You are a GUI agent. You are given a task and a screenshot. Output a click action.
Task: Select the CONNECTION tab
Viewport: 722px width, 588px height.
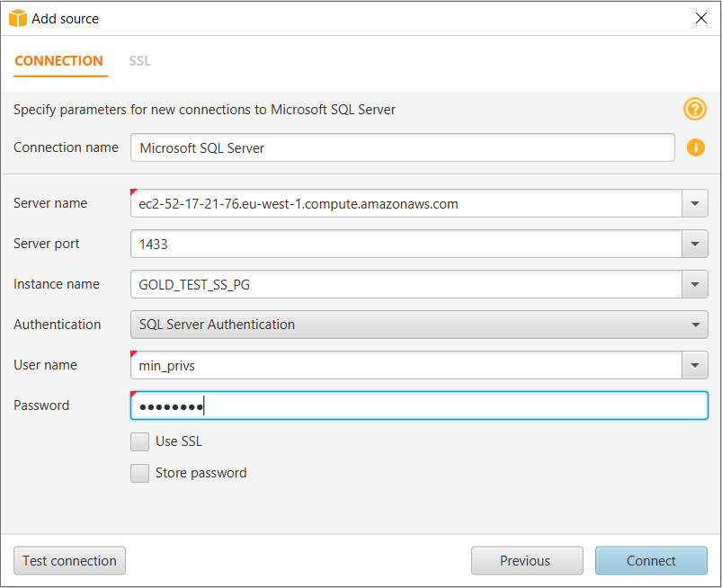[x=59, y=61]
